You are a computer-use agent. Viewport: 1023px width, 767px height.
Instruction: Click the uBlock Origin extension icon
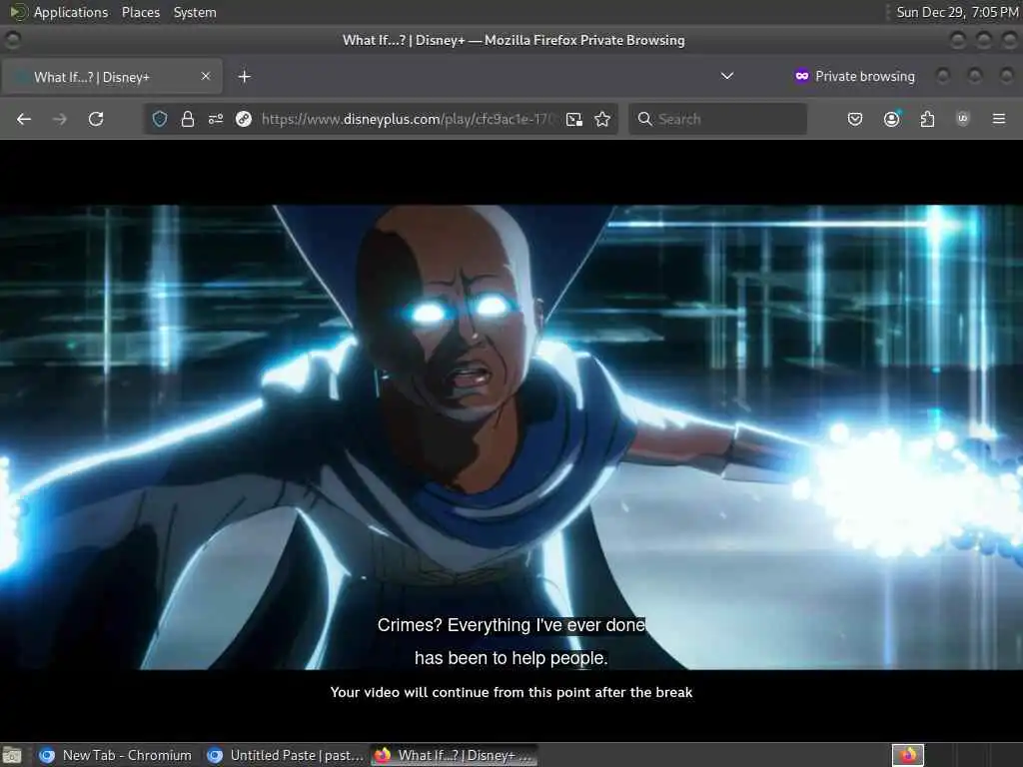point(962,119)
